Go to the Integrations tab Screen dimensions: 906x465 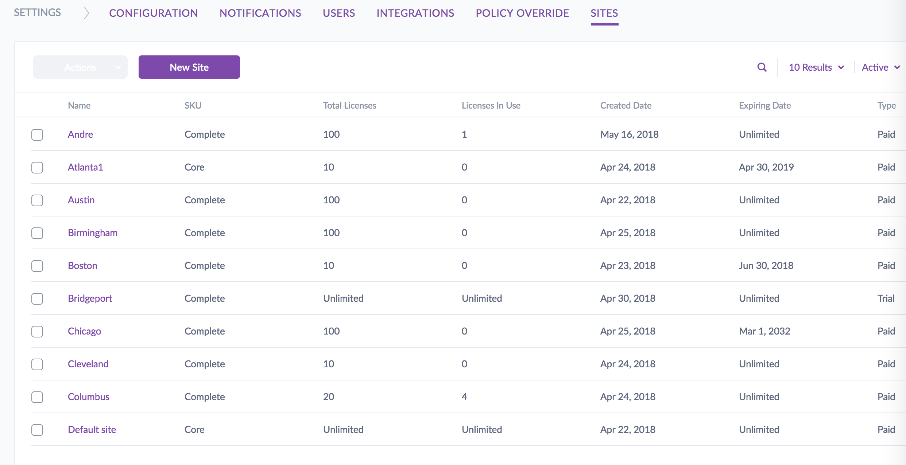pyautogui.click(x=415, y=13)
